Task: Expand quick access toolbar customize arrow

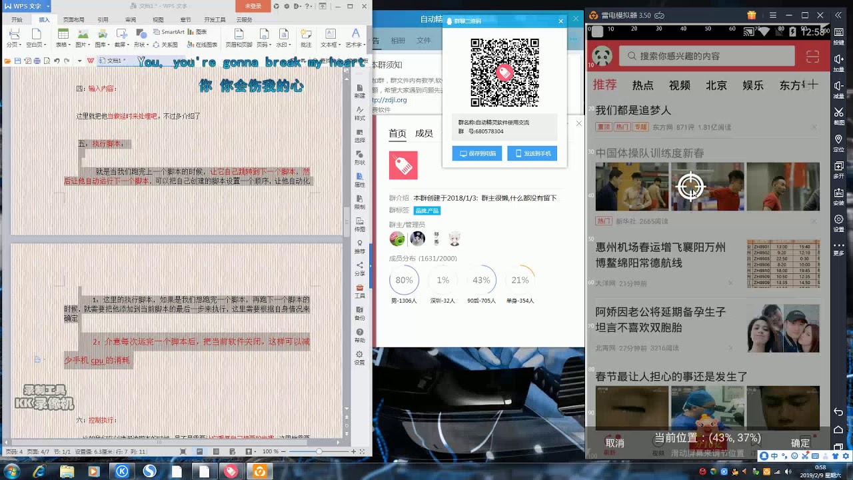Action: pyautogui.click(x=79, y=61)
